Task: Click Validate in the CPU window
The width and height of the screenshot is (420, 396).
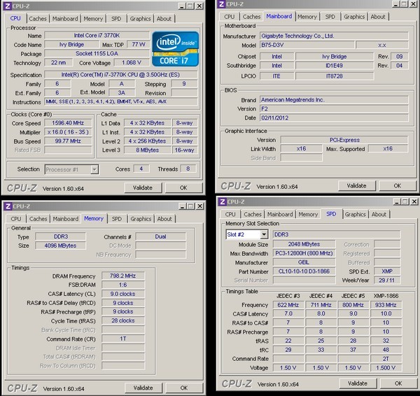Action: [x=143, y=188]
